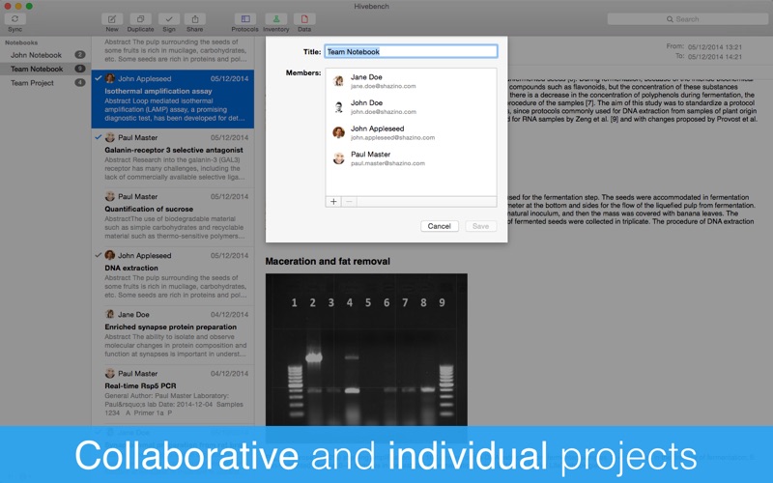The image size is (773, 483).
Task: Click the minus remove-member button
Action: pos(350,202)
